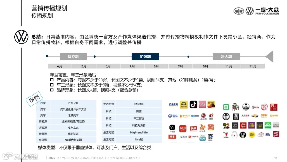Click the 4月 month cell
This screenshot has height=162, width=287.
60,66
